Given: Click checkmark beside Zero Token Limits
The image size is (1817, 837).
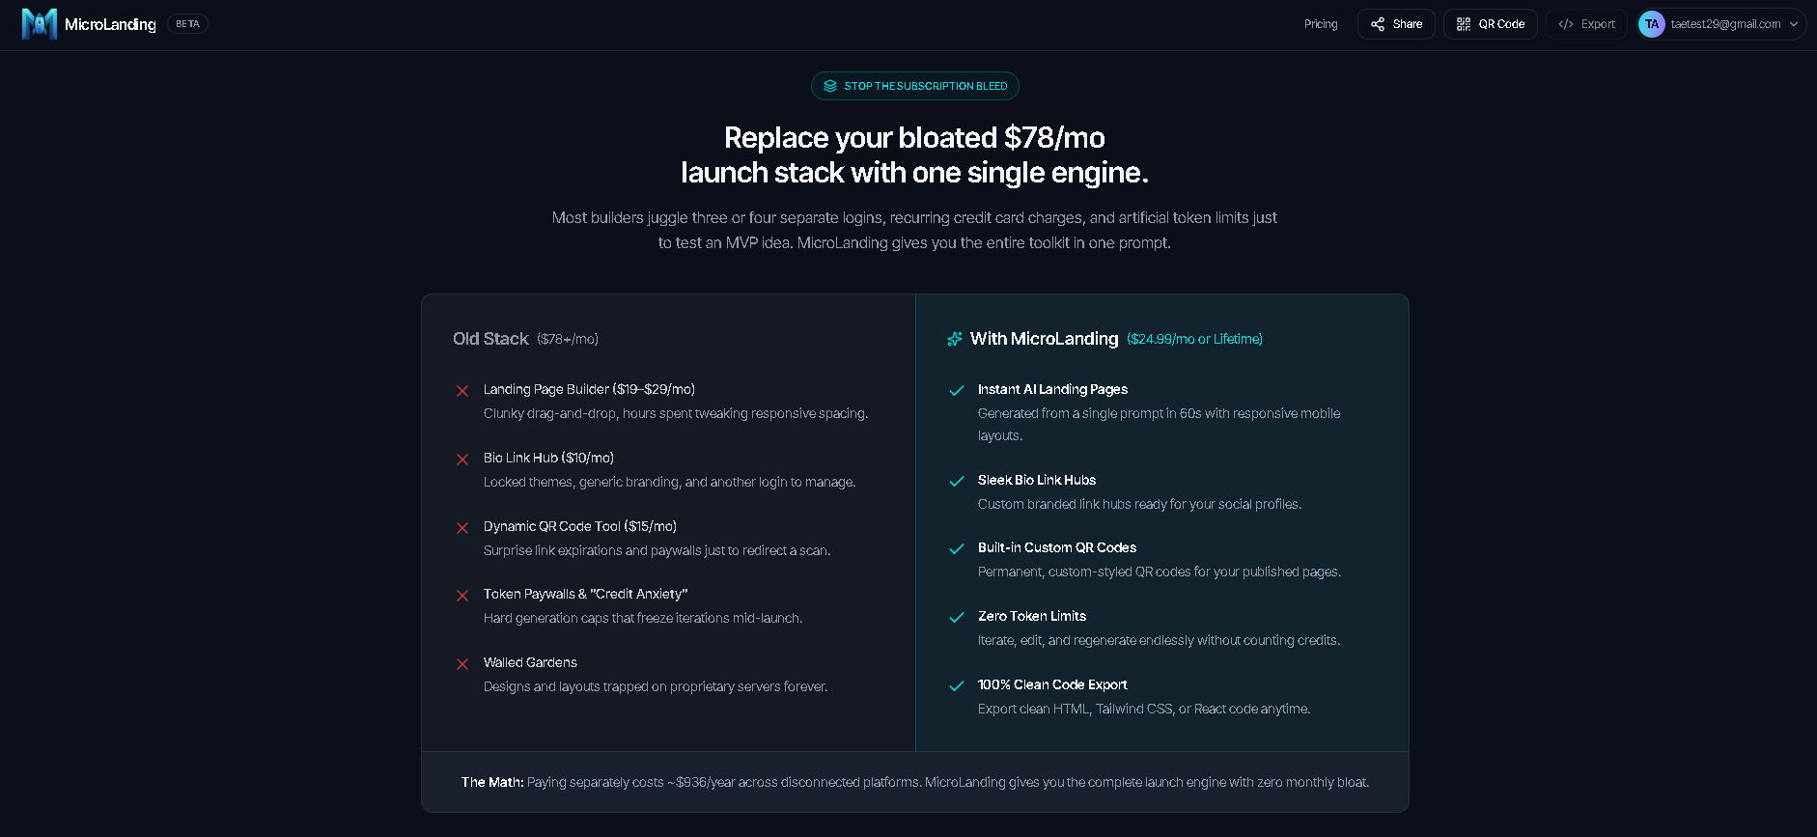Looking at the screenshot, I should click(x=957, y=618).
